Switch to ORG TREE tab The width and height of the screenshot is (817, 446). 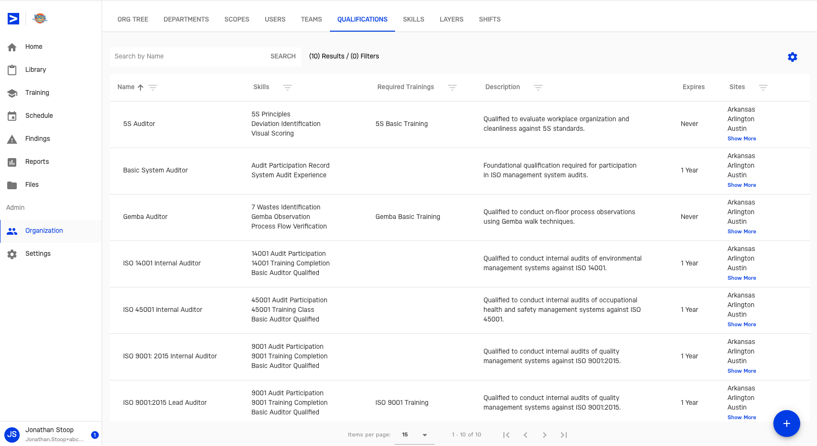(x=133, y=19)
